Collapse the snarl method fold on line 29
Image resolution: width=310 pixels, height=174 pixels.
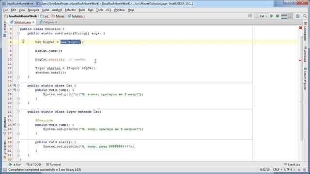[18, 142]
